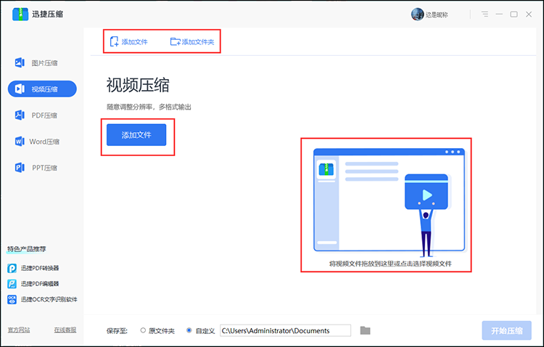Click the 开始压缩 button
This screenshot has width=544, height=347.
point(507,331)
